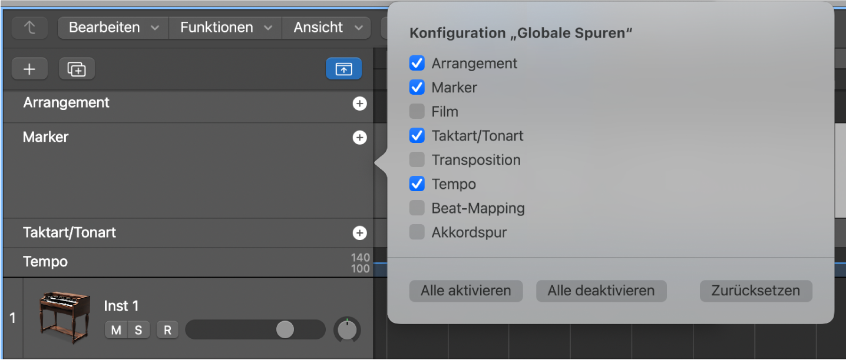846x360 pixels.
Task: Select the Inst 1 track name
Action: tap(121, 306)
